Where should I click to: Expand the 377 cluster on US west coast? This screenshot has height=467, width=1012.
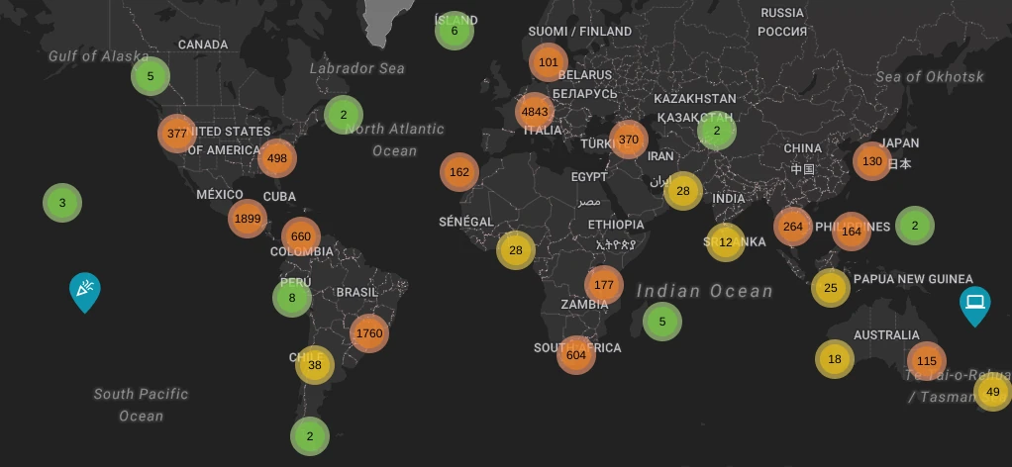177,134
